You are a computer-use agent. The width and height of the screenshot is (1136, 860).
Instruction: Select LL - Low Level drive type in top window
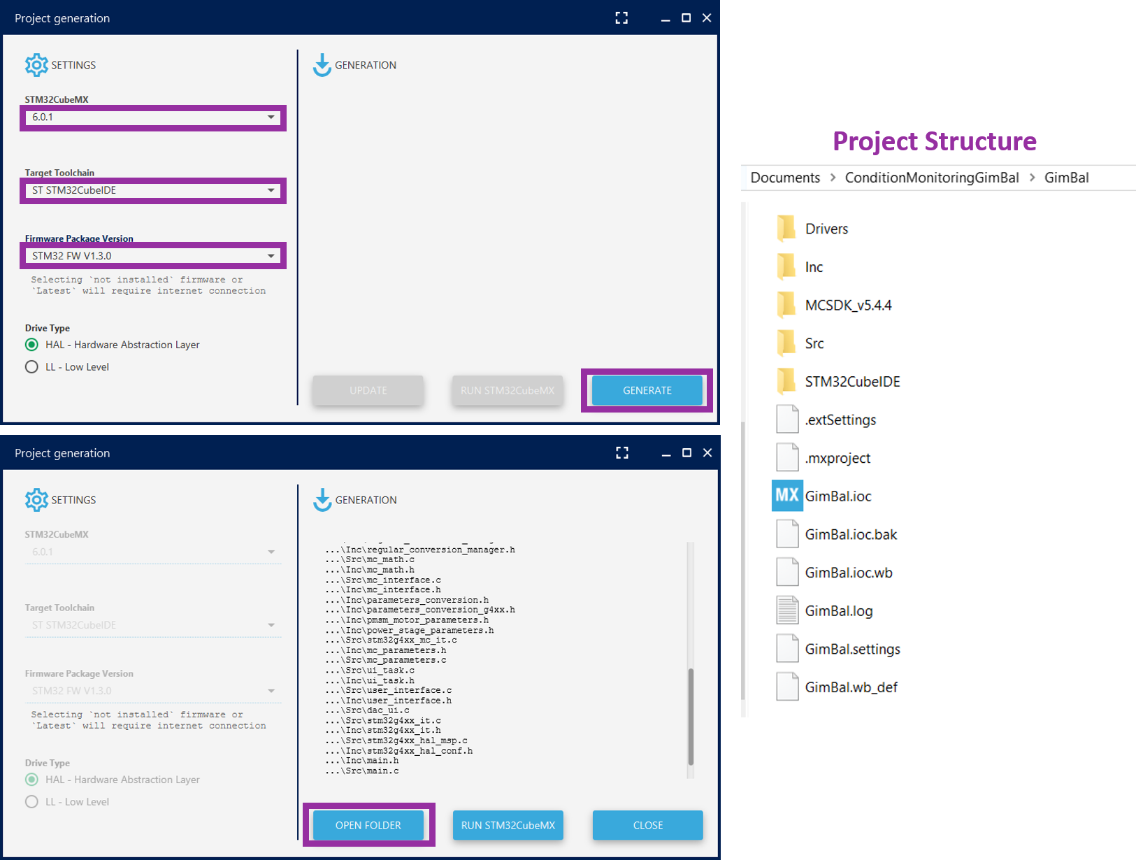tap(31, 367)
